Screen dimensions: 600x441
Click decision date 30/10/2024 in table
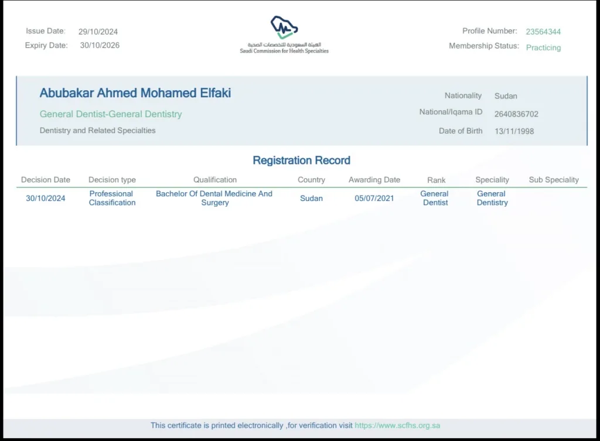(46, 198)
